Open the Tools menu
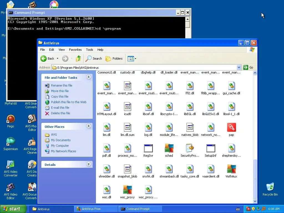This screenshot has width=284, height=213. [90, 50]
